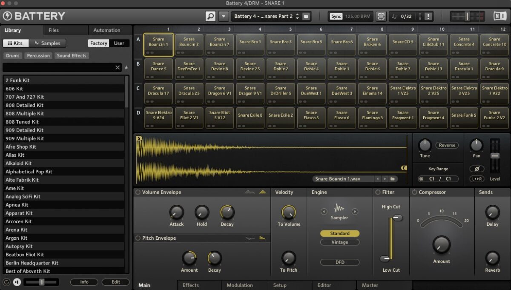Toggle the Filter power button
Image resolution: width=511 pixels, height=290 pixels.
(x=377, y=192)
